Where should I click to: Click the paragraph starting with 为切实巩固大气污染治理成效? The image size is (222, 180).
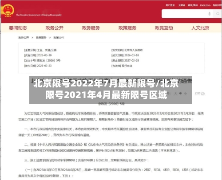(111, 117)
